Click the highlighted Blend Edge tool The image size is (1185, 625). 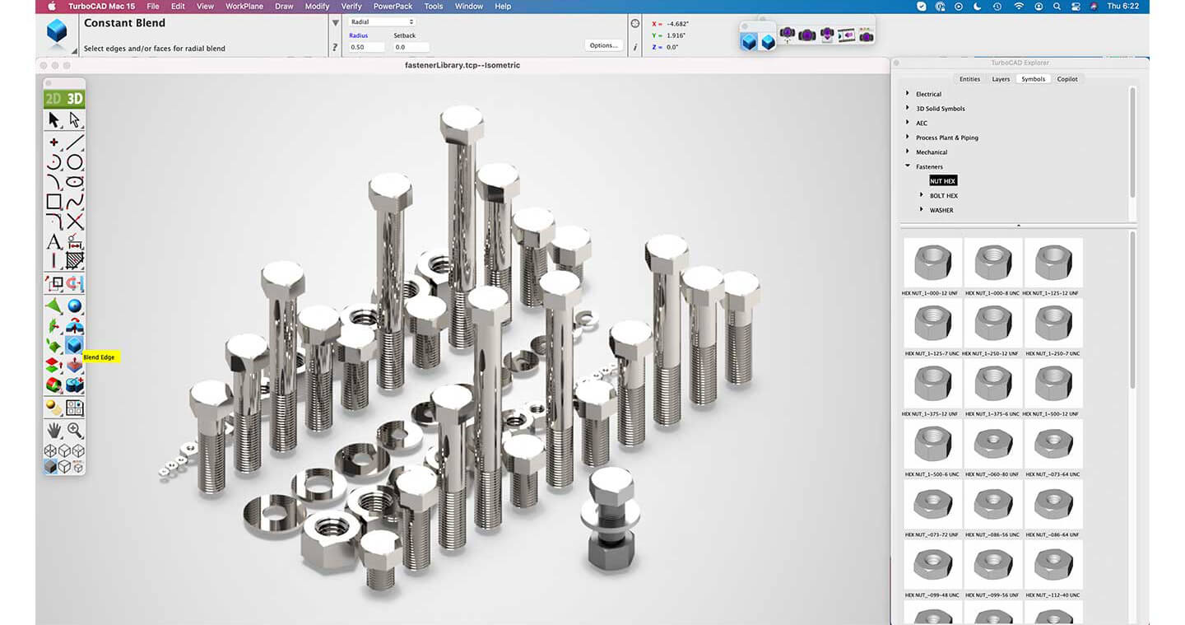pos(75,346)
